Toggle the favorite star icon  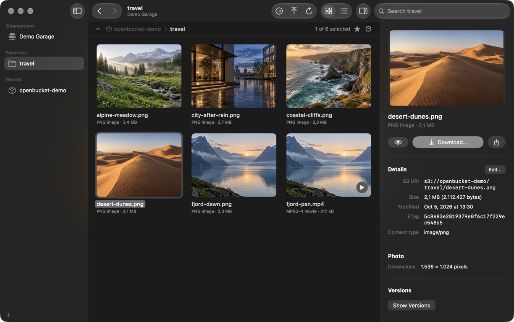[x=357, y=29]
